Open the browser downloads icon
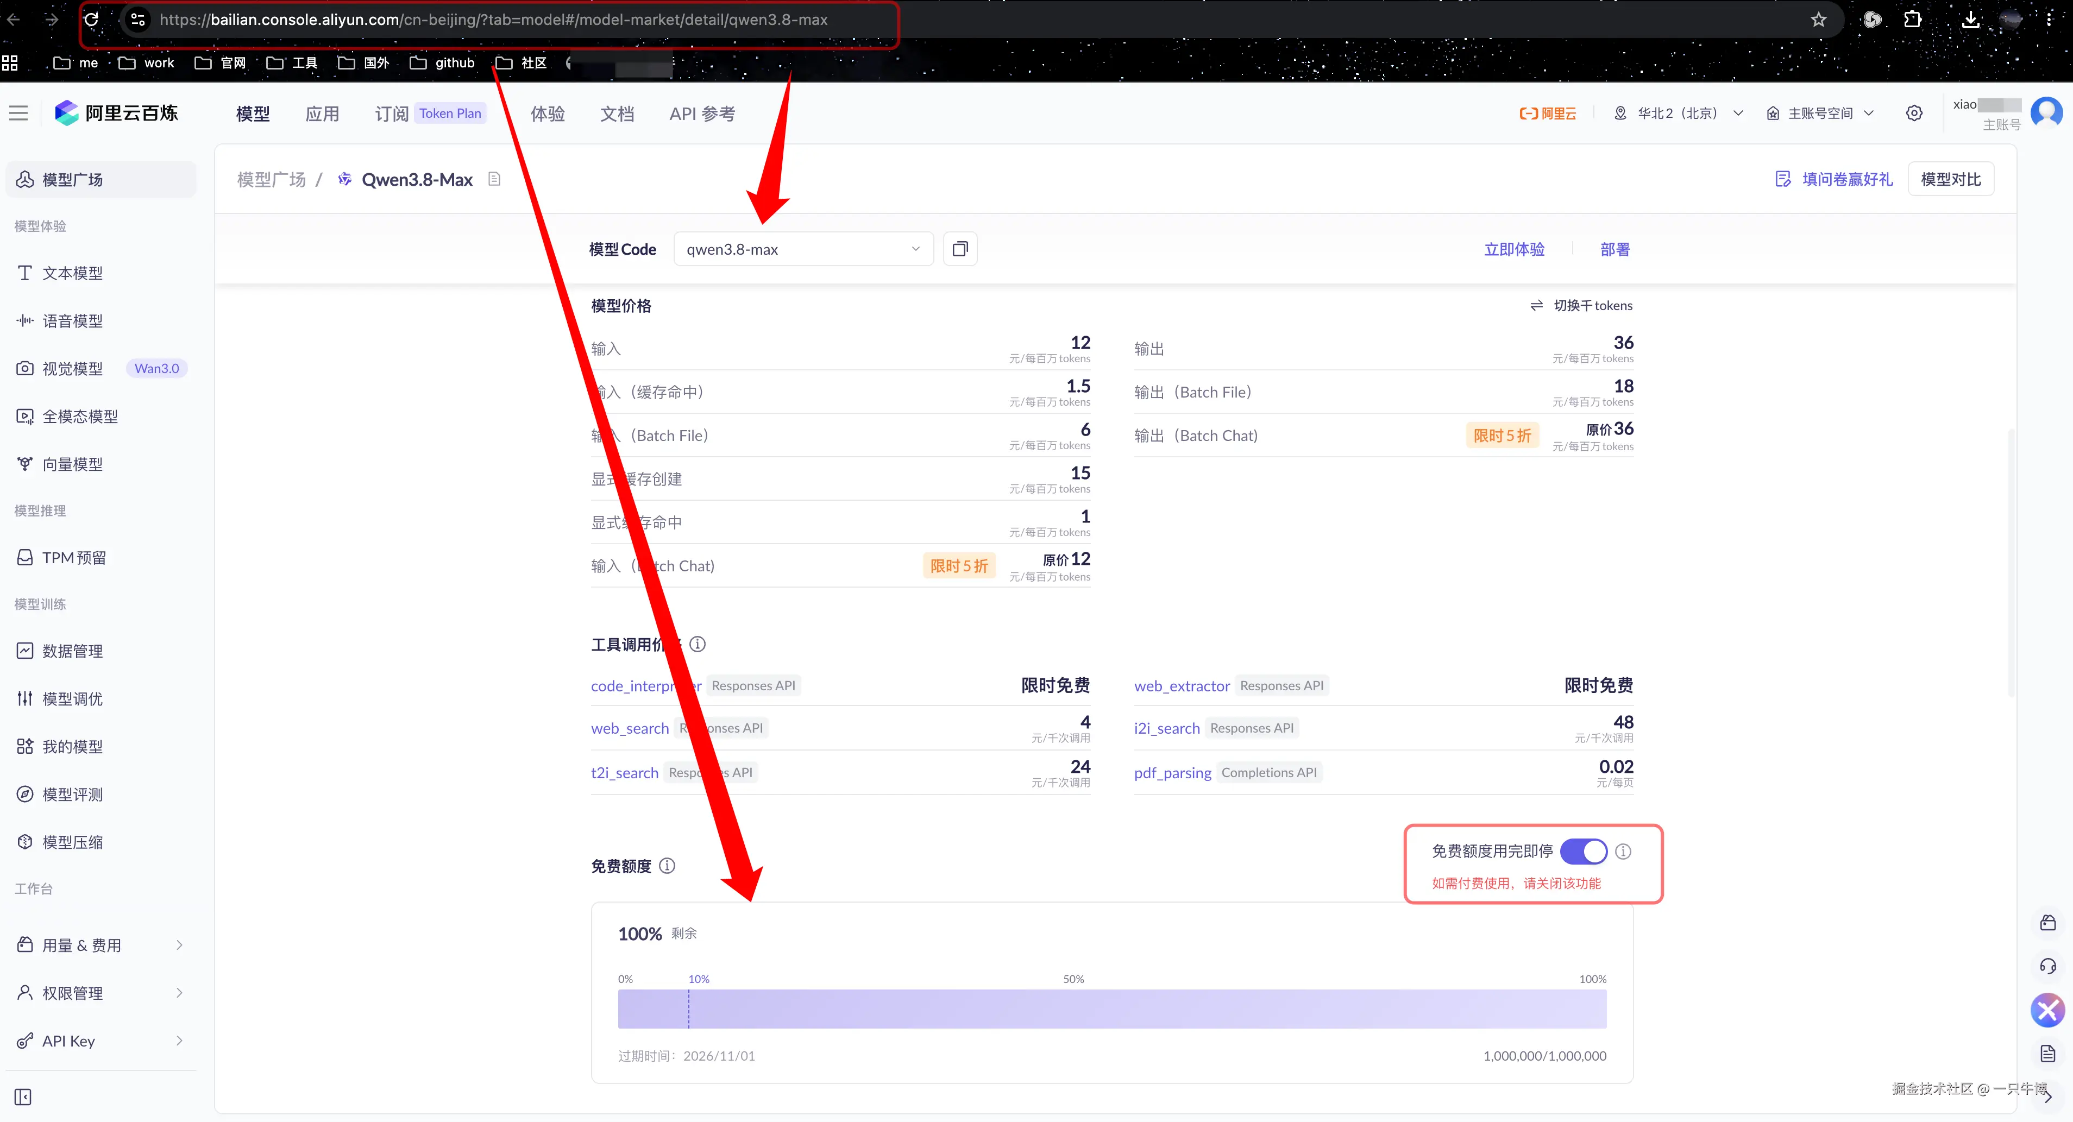Viewport: 2073px width, 1122px height. click(1970, 20)
